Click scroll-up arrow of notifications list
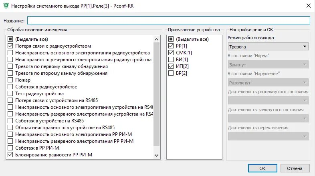The image size is (315, 176). 156,39
